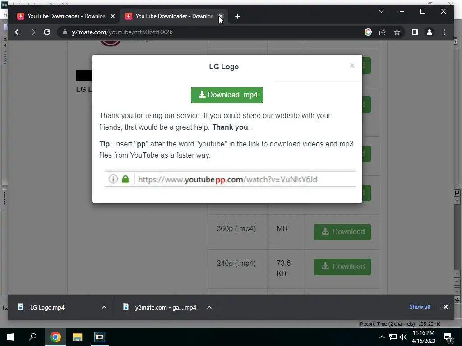The width and height of the screenshot is (462, 346).
Task: Click the Chrome icon on the taskbar
Action: (55, 337)
